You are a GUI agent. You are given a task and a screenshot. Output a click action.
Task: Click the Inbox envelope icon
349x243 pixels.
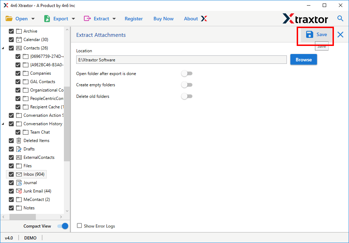19,174
